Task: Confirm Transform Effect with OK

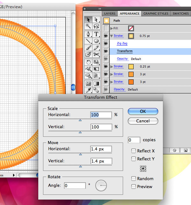Action: pyautogui.click(x=143, y=111)
